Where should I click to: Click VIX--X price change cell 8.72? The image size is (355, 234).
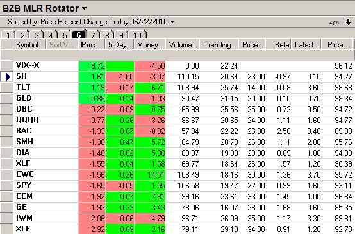click(x=92, y=66)
